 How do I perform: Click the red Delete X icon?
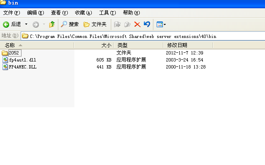point(137,24)
